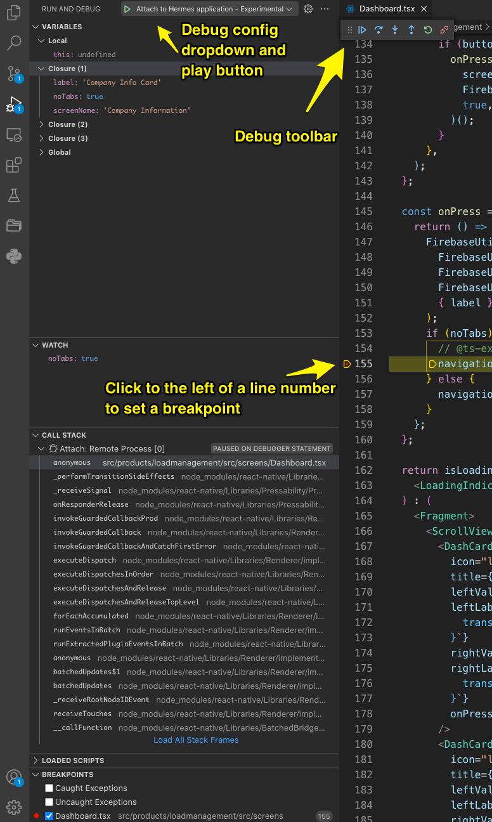Image resolution: width=492 pixels, height=822 pixels.
Task: Expand the Loaded Scripts section
Action: (x=72, y=760)
